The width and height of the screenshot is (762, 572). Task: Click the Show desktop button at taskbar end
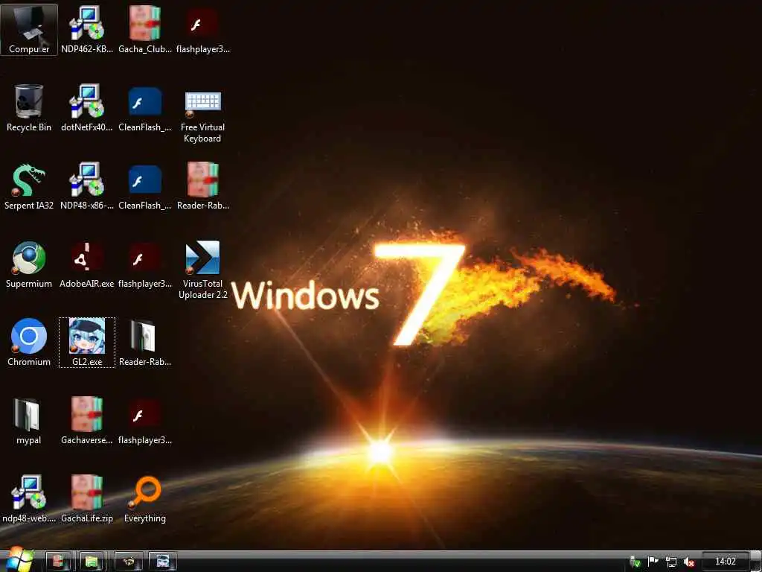[756, 562]
